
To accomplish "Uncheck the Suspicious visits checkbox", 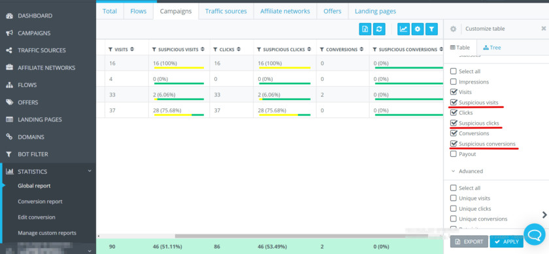I will (454, 103).
